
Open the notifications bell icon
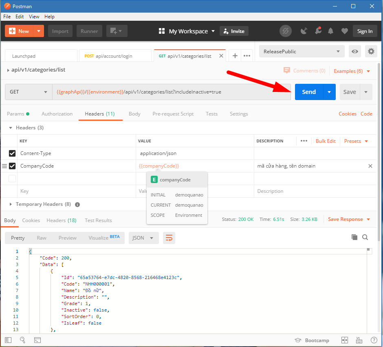tap(330, 31)
